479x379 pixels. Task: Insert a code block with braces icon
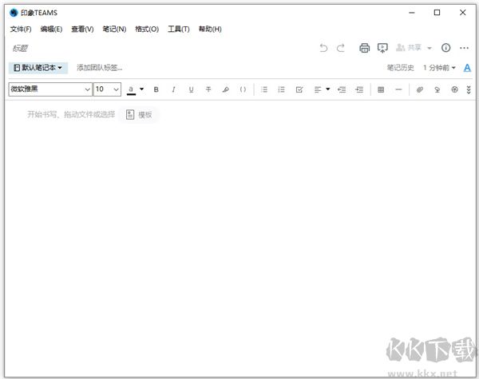coord(243,89)
